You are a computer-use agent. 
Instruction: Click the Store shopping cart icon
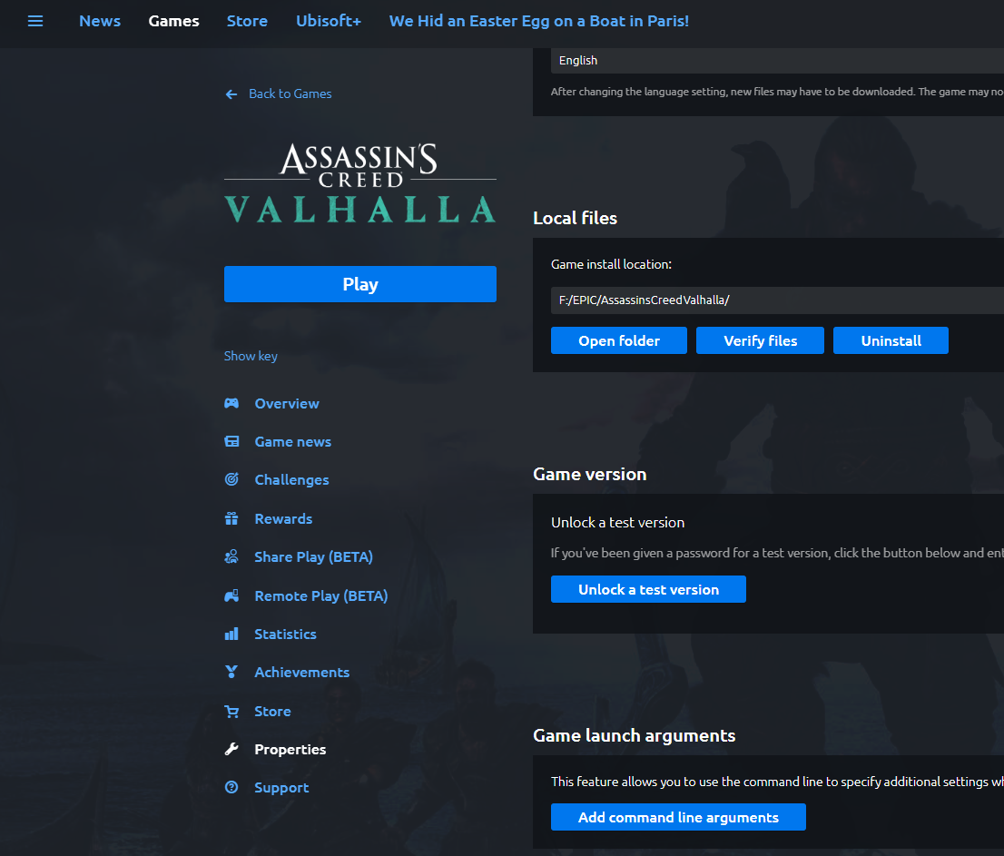click(231, 712)
